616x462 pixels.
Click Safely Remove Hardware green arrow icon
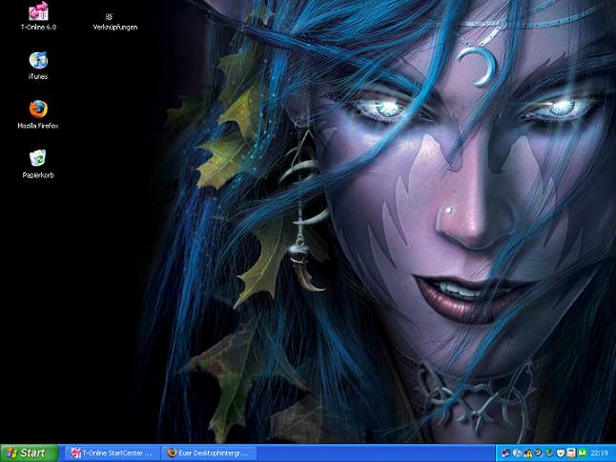548,453
